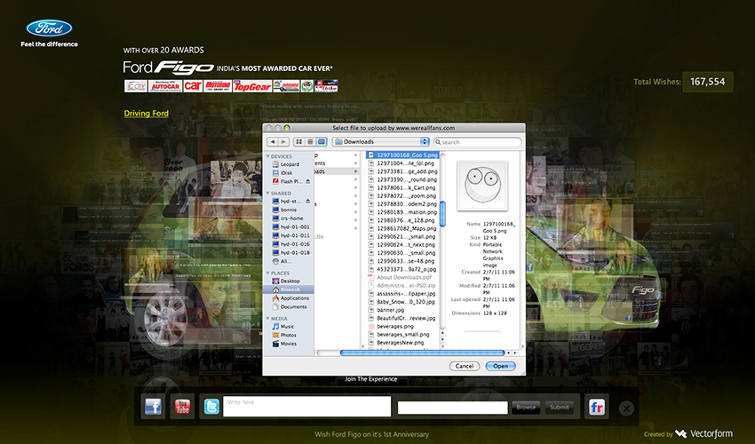Collapse the SHARED sidebar section
This screenshot has width=755, height=444.
click(x=267, y=193)
